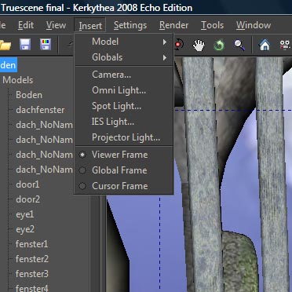Choose Omni Light... from the Insert menu
292x292 pixels.
pos(124,90)
